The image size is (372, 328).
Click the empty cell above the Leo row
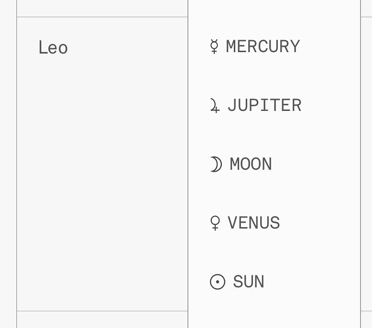[102, 8]
